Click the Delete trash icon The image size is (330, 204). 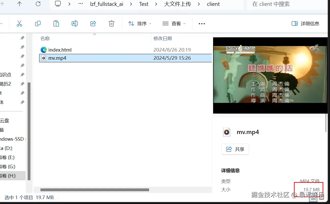[112, 23]
